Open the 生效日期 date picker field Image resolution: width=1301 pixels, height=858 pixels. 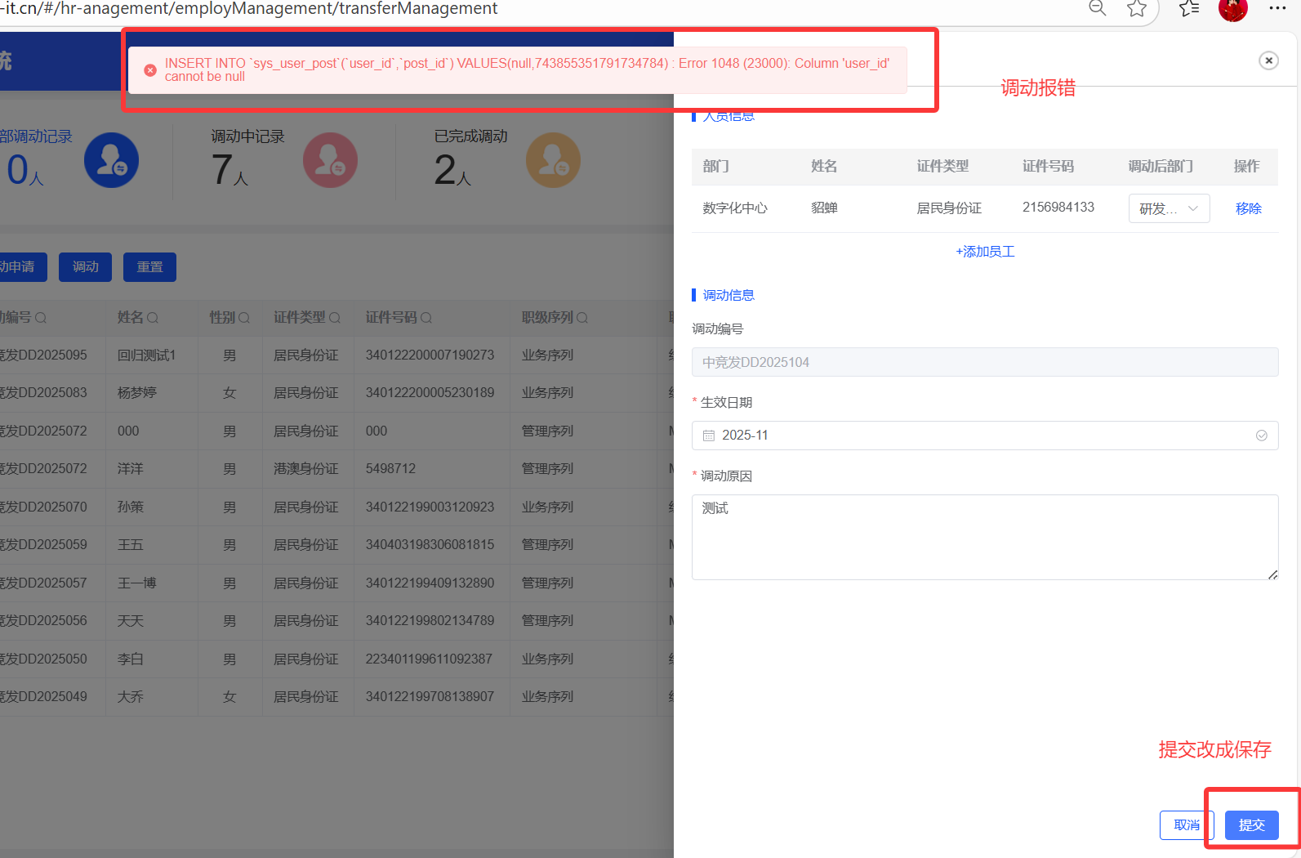coord(985,436)
